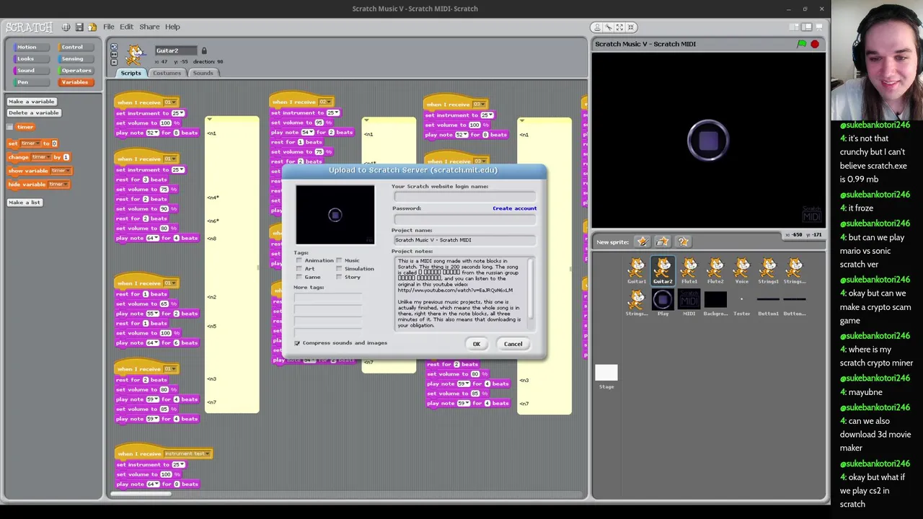Toggle the timer variable stage monitor checkbox

(x=10, y=127)
